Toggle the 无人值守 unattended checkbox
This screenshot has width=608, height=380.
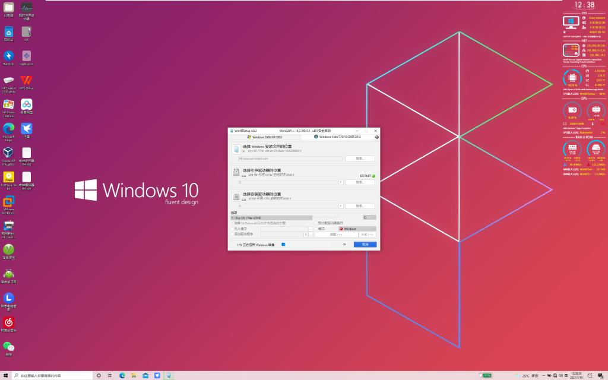coord(233,229)
